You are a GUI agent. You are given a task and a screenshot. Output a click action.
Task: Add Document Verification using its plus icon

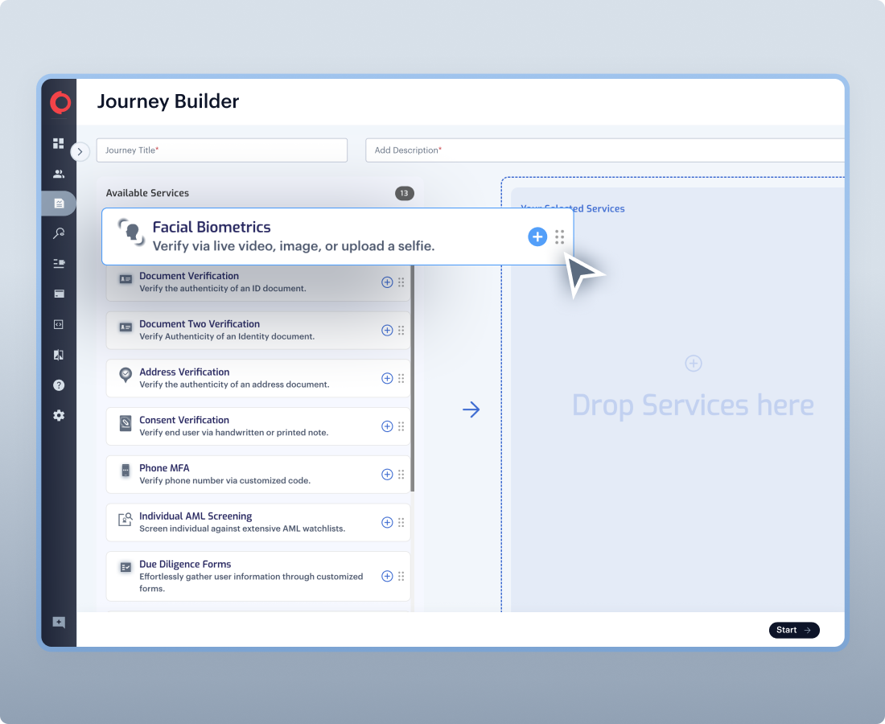tap(387, 282)
